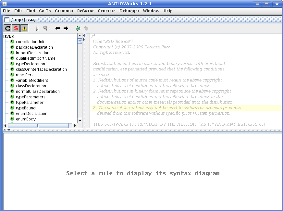
Task: Open the Grammar menu
Action: [x=64, y=11]
